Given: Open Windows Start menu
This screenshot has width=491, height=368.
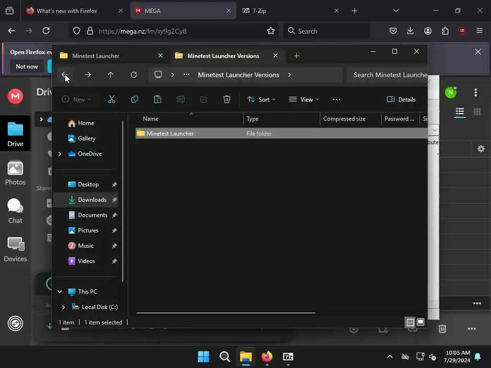Looking at the screenshot, I should [203, 356].
